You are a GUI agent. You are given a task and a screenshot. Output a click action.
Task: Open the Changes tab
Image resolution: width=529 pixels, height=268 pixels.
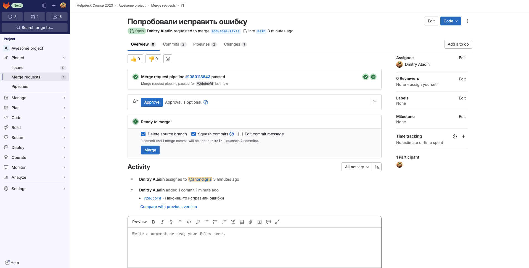pos(232,44)
